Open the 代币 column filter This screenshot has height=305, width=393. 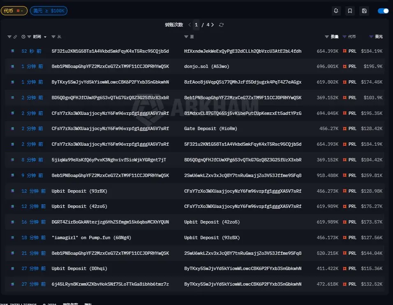tap(344, 37)
